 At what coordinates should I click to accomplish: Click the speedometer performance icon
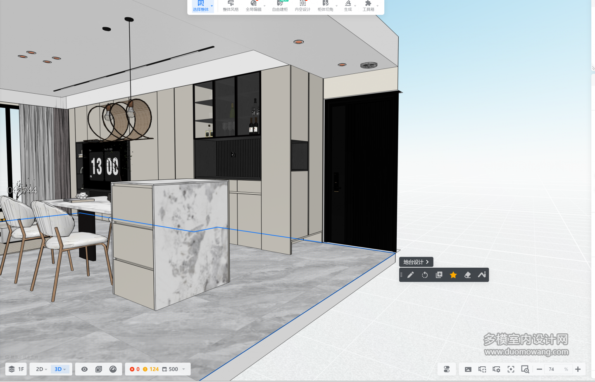(113, 369)
